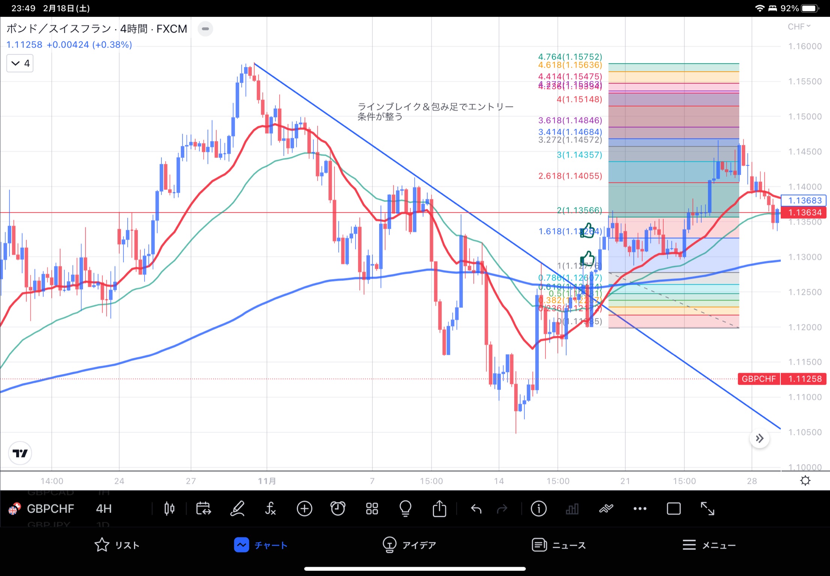Screen dimensions: 830x576
Task: Open the three-dot more options
Action: (x=640, y=509)
